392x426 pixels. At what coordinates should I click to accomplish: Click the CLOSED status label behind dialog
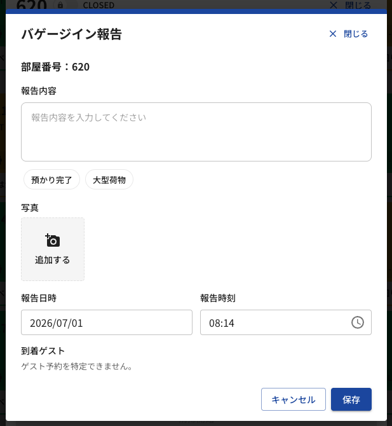[x=98, y=5]
